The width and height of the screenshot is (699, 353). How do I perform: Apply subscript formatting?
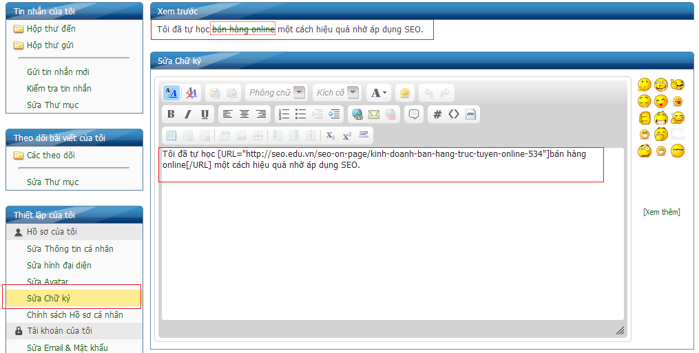[x=331, y=136]
